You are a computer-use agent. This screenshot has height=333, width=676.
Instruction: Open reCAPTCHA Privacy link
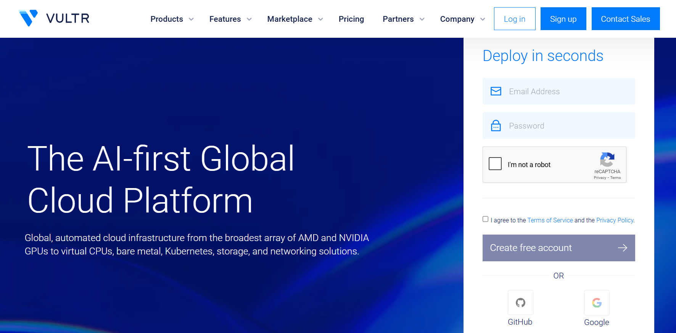click(600, 178)
